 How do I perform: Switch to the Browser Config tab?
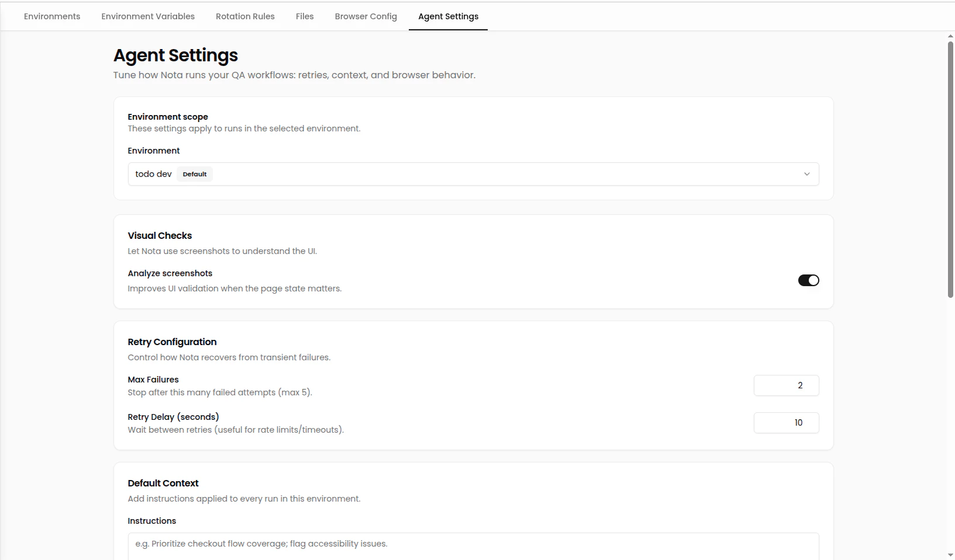point(366,16)
